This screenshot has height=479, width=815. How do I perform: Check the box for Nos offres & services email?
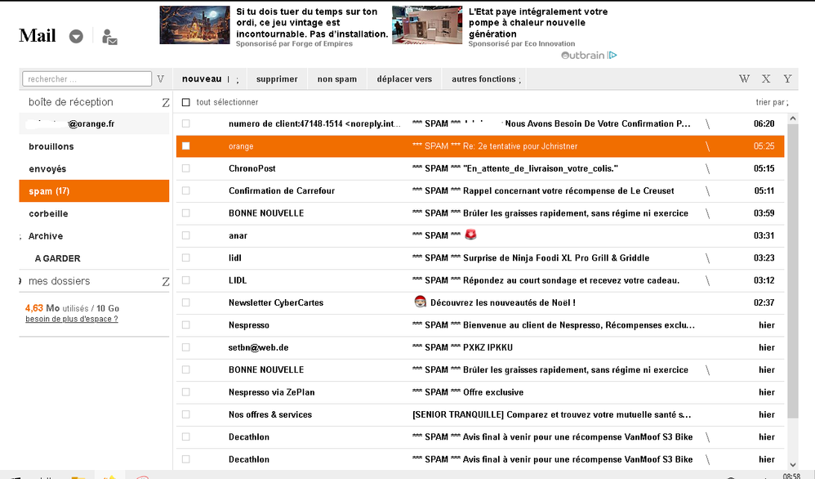[x=185, y=414]
